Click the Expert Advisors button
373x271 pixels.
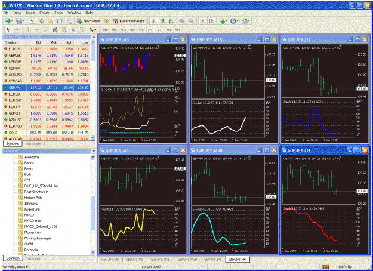(x=128, y=21)
